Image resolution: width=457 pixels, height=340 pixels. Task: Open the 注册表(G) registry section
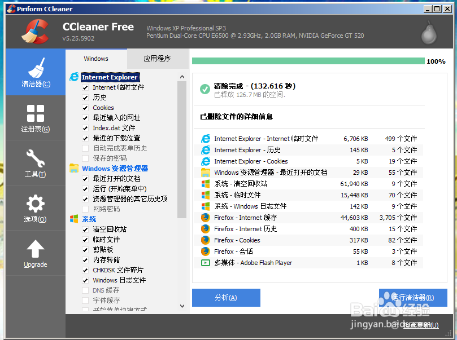36,118
